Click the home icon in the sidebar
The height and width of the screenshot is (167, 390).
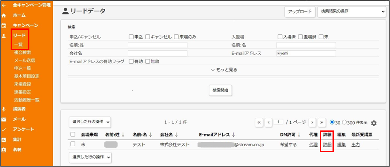3,15
